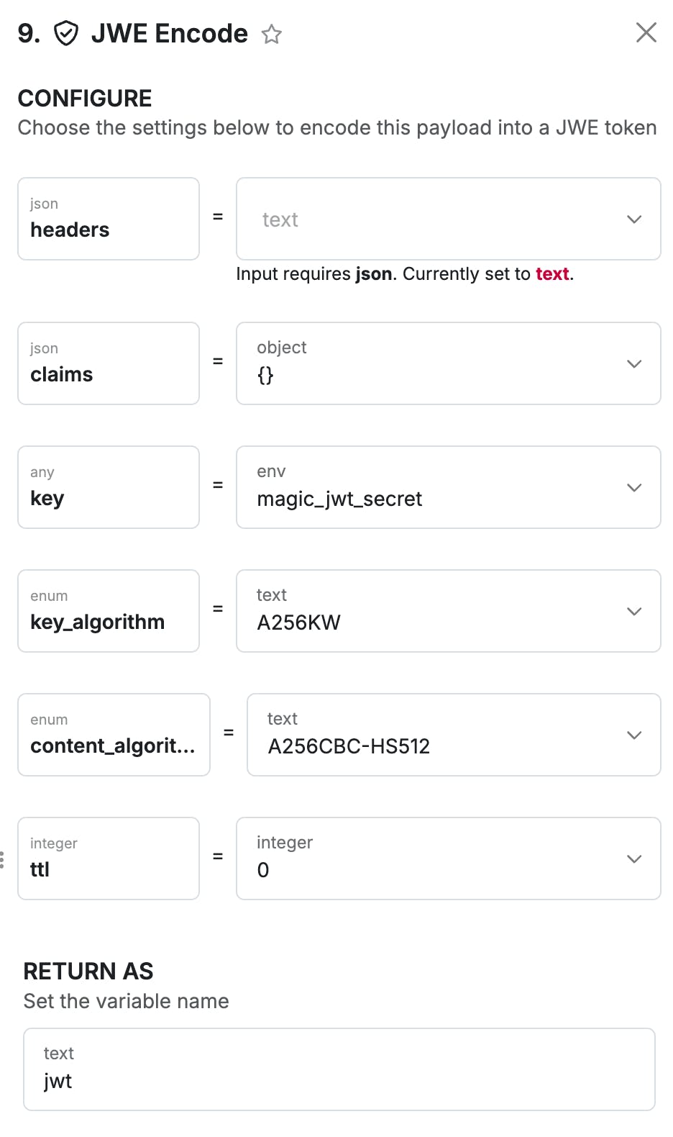Open content_algorithm A256CBC-HS512 dropdown chevron
The width and height of the screenshot is (673, 1137).
[x=633, y=735]
